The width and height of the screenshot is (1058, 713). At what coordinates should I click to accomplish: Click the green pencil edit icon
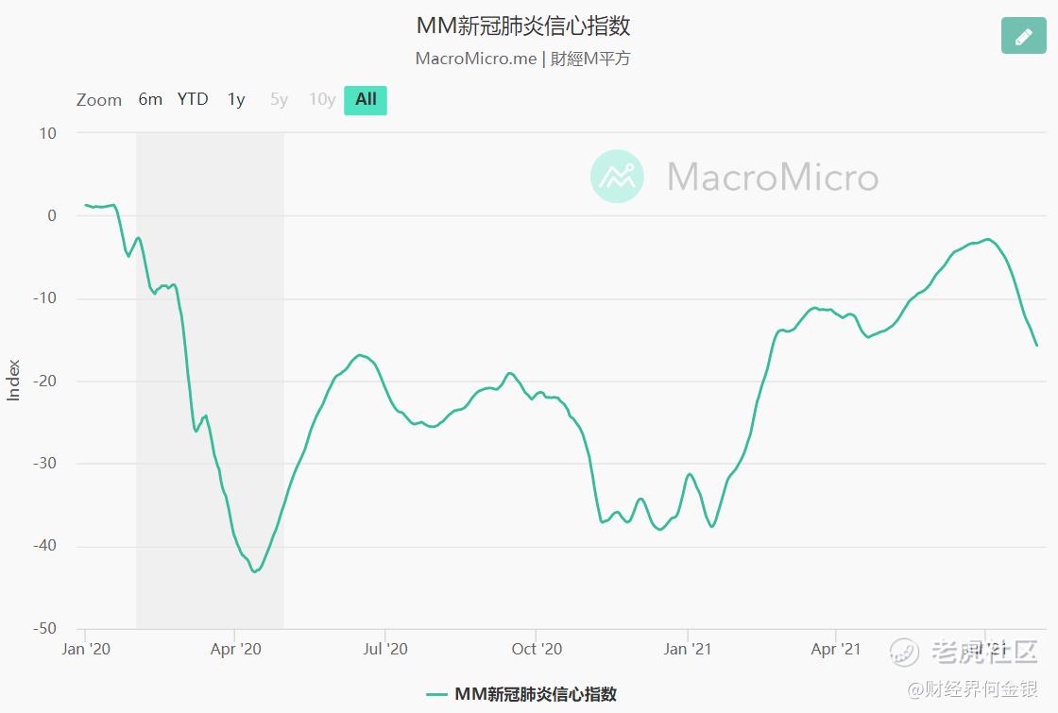pos(1023,35)
